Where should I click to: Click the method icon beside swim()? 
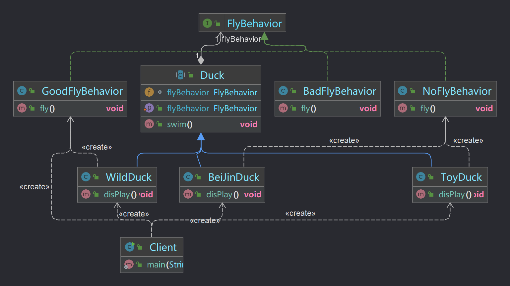click(x=149, y=124)
